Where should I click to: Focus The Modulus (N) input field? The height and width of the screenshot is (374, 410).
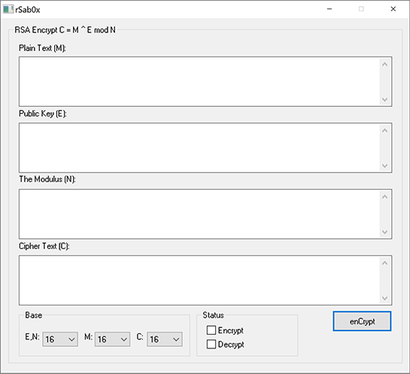pos(199,214)
